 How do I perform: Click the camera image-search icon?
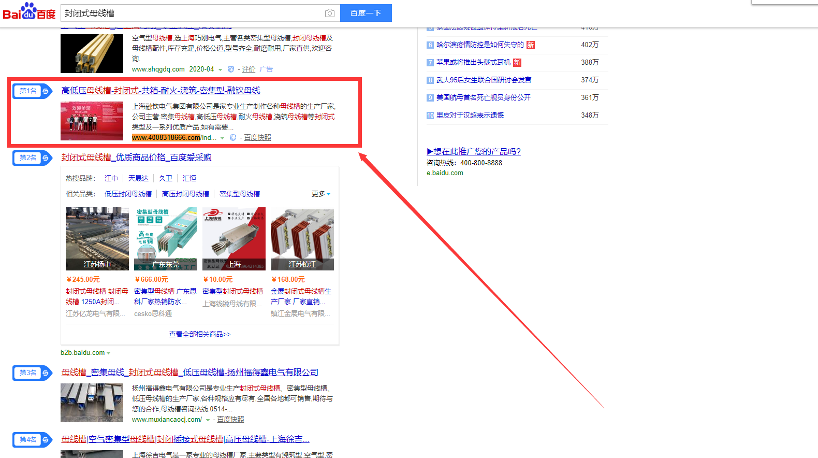click(x=329, y=13)
